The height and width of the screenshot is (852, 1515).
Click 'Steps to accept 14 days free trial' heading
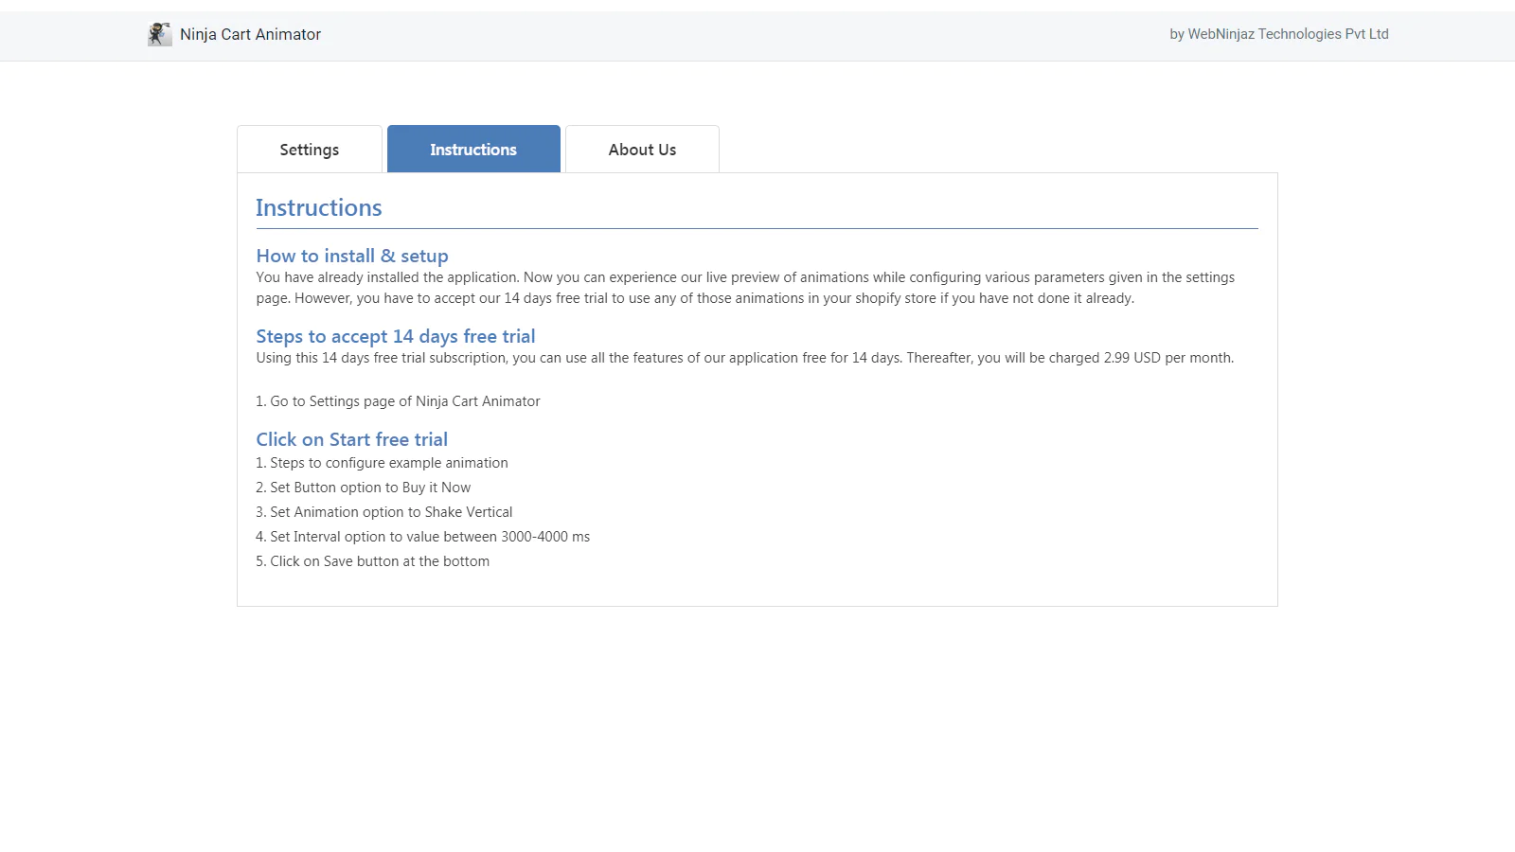(x=396, y=336)
